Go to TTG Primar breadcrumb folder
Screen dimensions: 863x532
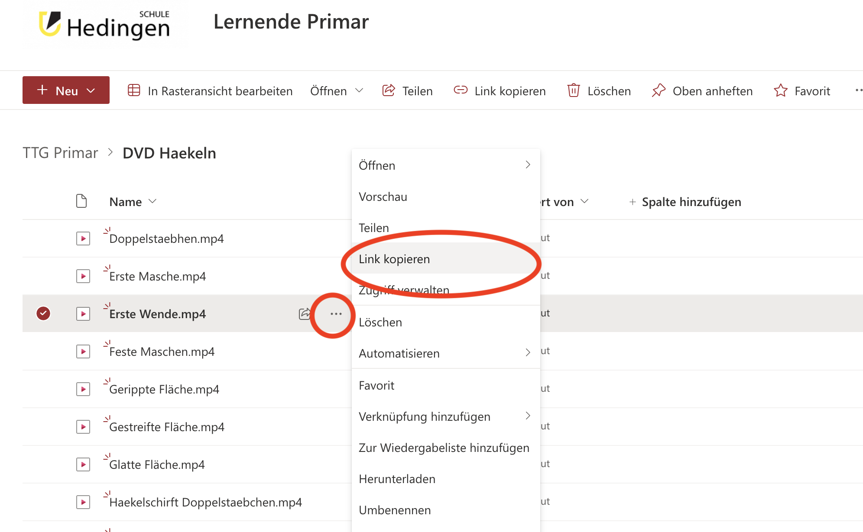pyautogui.click(x=60, y=153)
